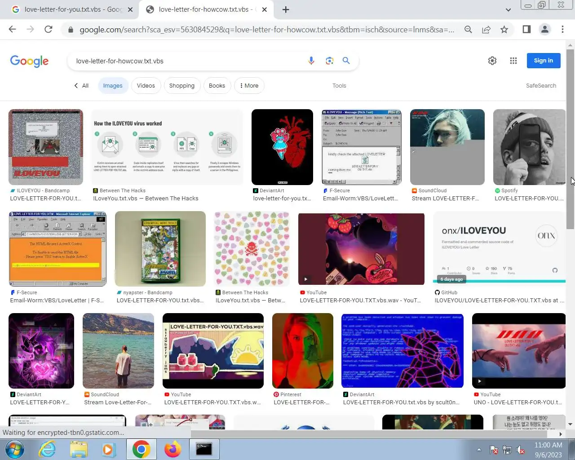This screenshot has height=460, width=575.
Task: Click the share page icon
Action: tap(486, 29)
